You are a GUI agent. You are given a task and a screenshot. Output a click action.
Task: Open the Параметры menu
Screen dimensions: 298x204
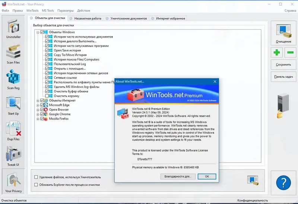tap(66, 11)
